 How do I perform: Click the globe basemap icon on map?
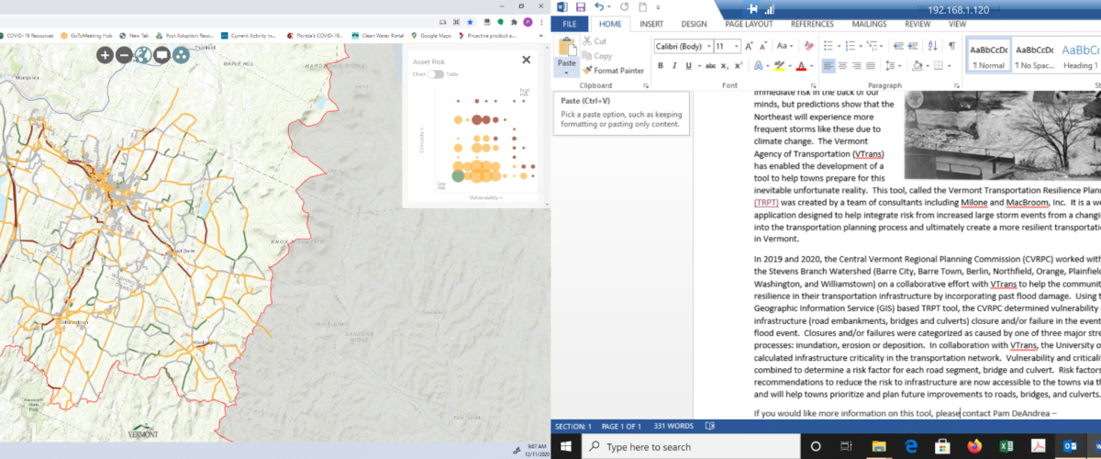143,55
